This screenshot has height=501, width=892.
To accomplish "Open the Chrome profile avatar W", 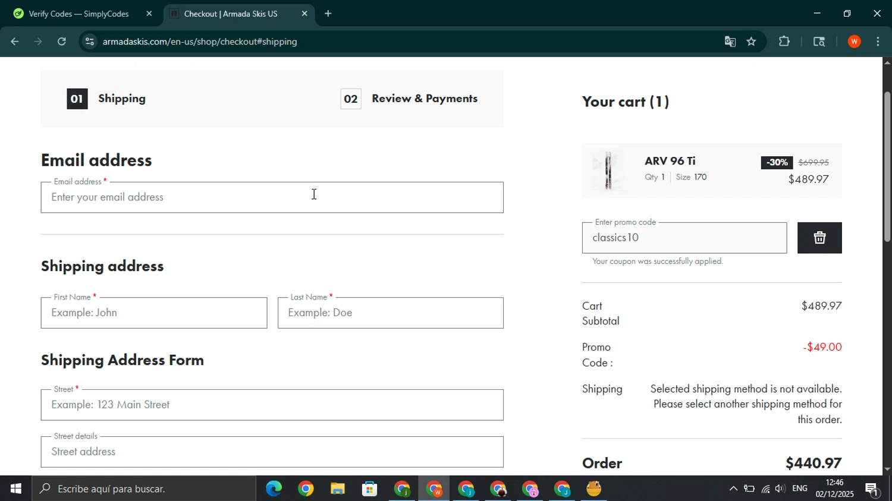I will click(x=855, y=42).
